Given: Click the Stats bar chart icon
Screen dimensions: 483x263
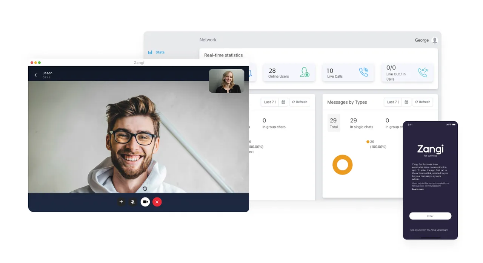Looking at the screenshot, I should click(150, 52).
